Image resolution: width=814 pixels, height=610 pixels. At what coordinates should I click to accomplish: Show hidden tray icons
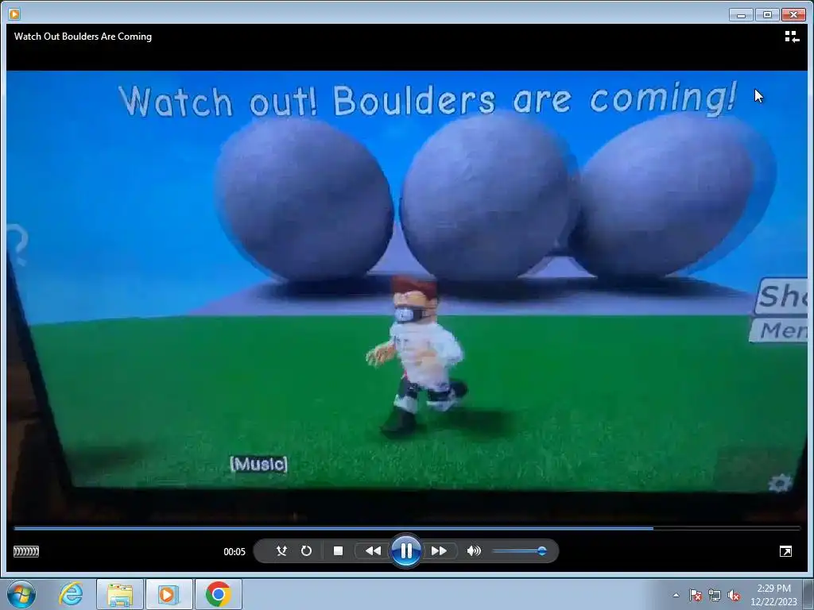click(x=676, y=595)
